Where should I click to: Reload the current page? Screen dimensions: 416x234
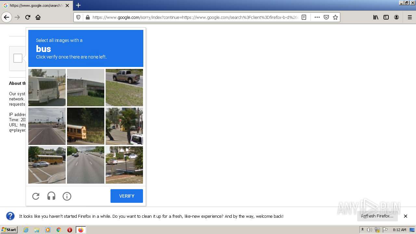28,17
